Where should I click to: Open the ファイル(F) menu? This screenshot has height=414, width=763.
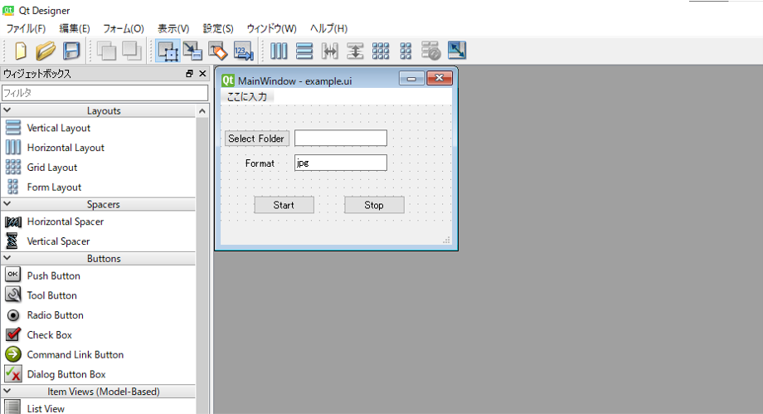pos(26,29)
